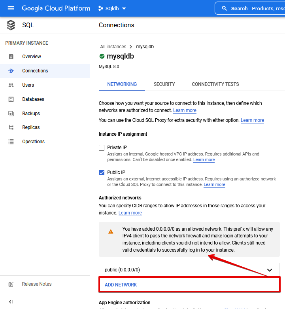Click the Users people icon
Screen dimensions: 285x309
[x=11, y=85]
